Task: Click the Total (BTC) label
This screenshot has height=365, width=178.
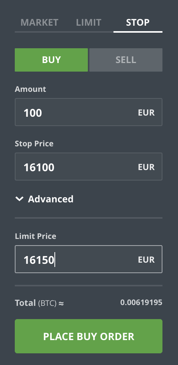Action: [x=36, y=303]
